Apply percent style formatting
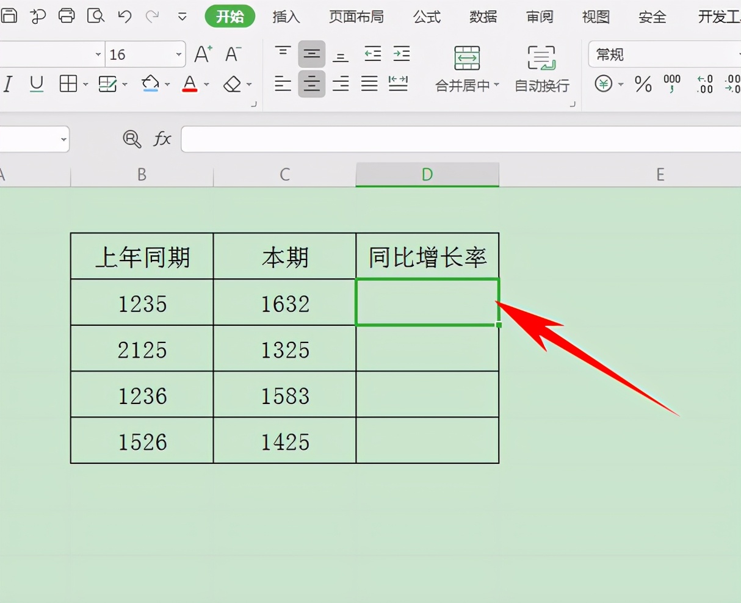 pyautogui.click(x=642, y=85)
